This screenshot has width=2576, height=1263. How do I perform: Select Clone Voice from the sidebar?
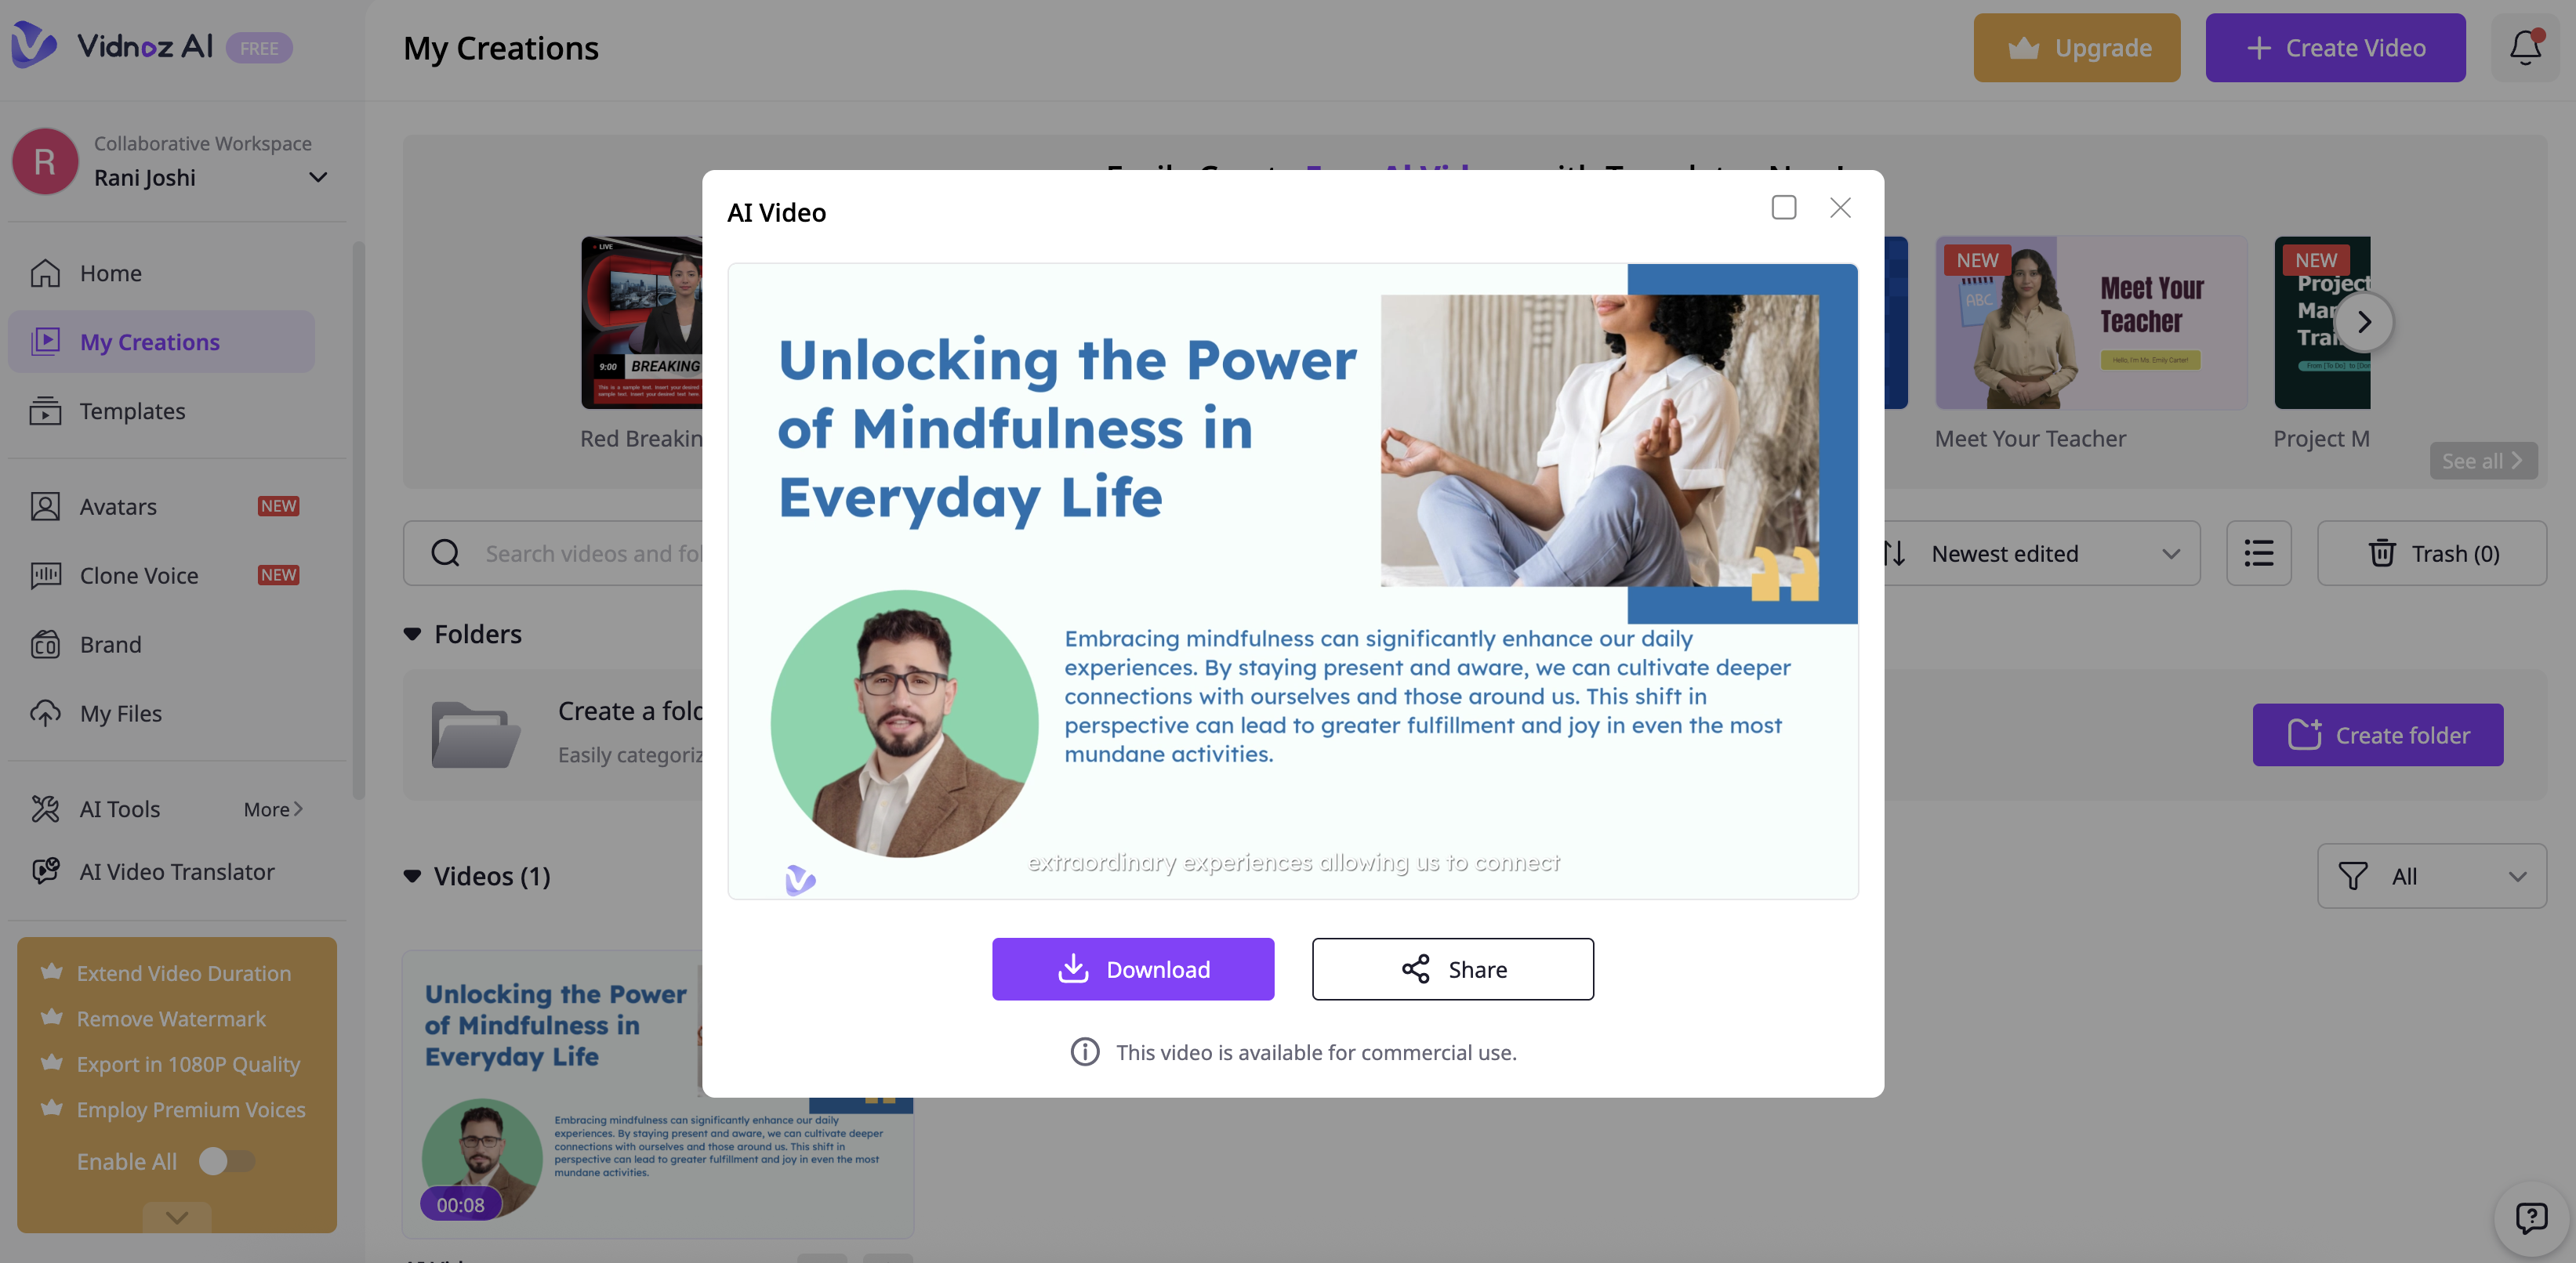138,576
